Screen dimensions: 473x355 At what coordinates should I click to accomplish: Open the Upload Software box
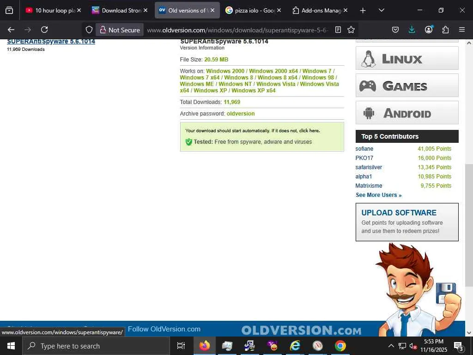(x=407, y=222)
